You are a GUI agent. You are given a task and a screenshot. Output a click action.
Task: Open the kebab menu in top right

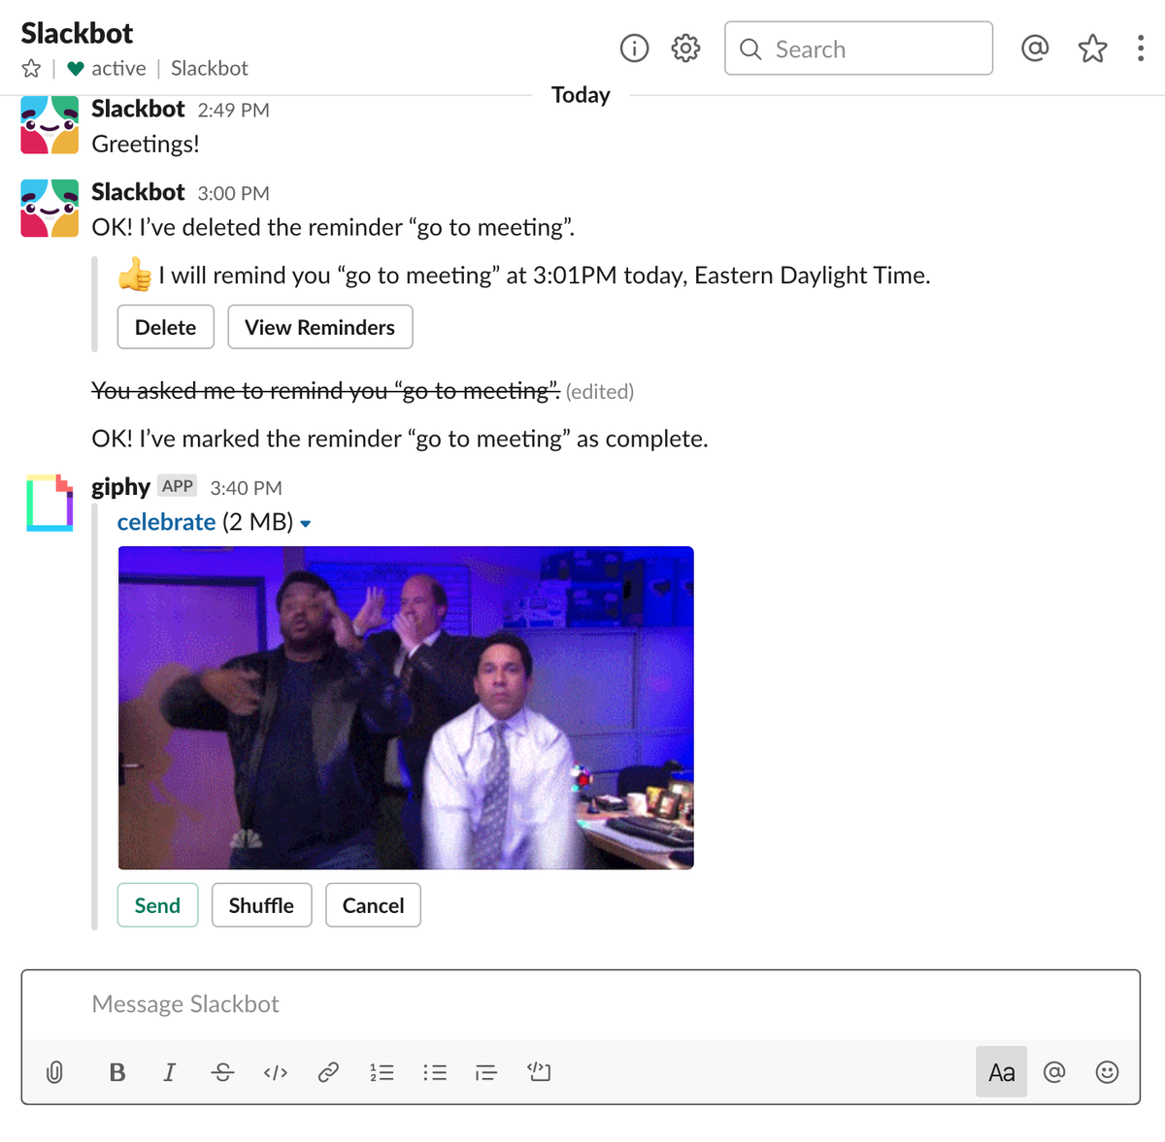(x=1140, y=49)
